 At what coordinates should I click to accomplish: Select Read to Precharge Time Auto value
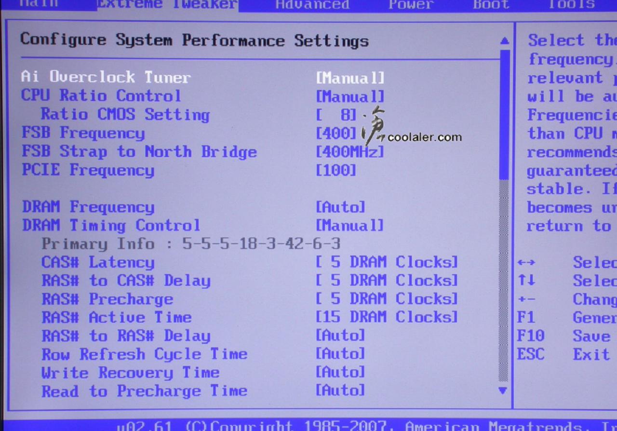(341, 391)
